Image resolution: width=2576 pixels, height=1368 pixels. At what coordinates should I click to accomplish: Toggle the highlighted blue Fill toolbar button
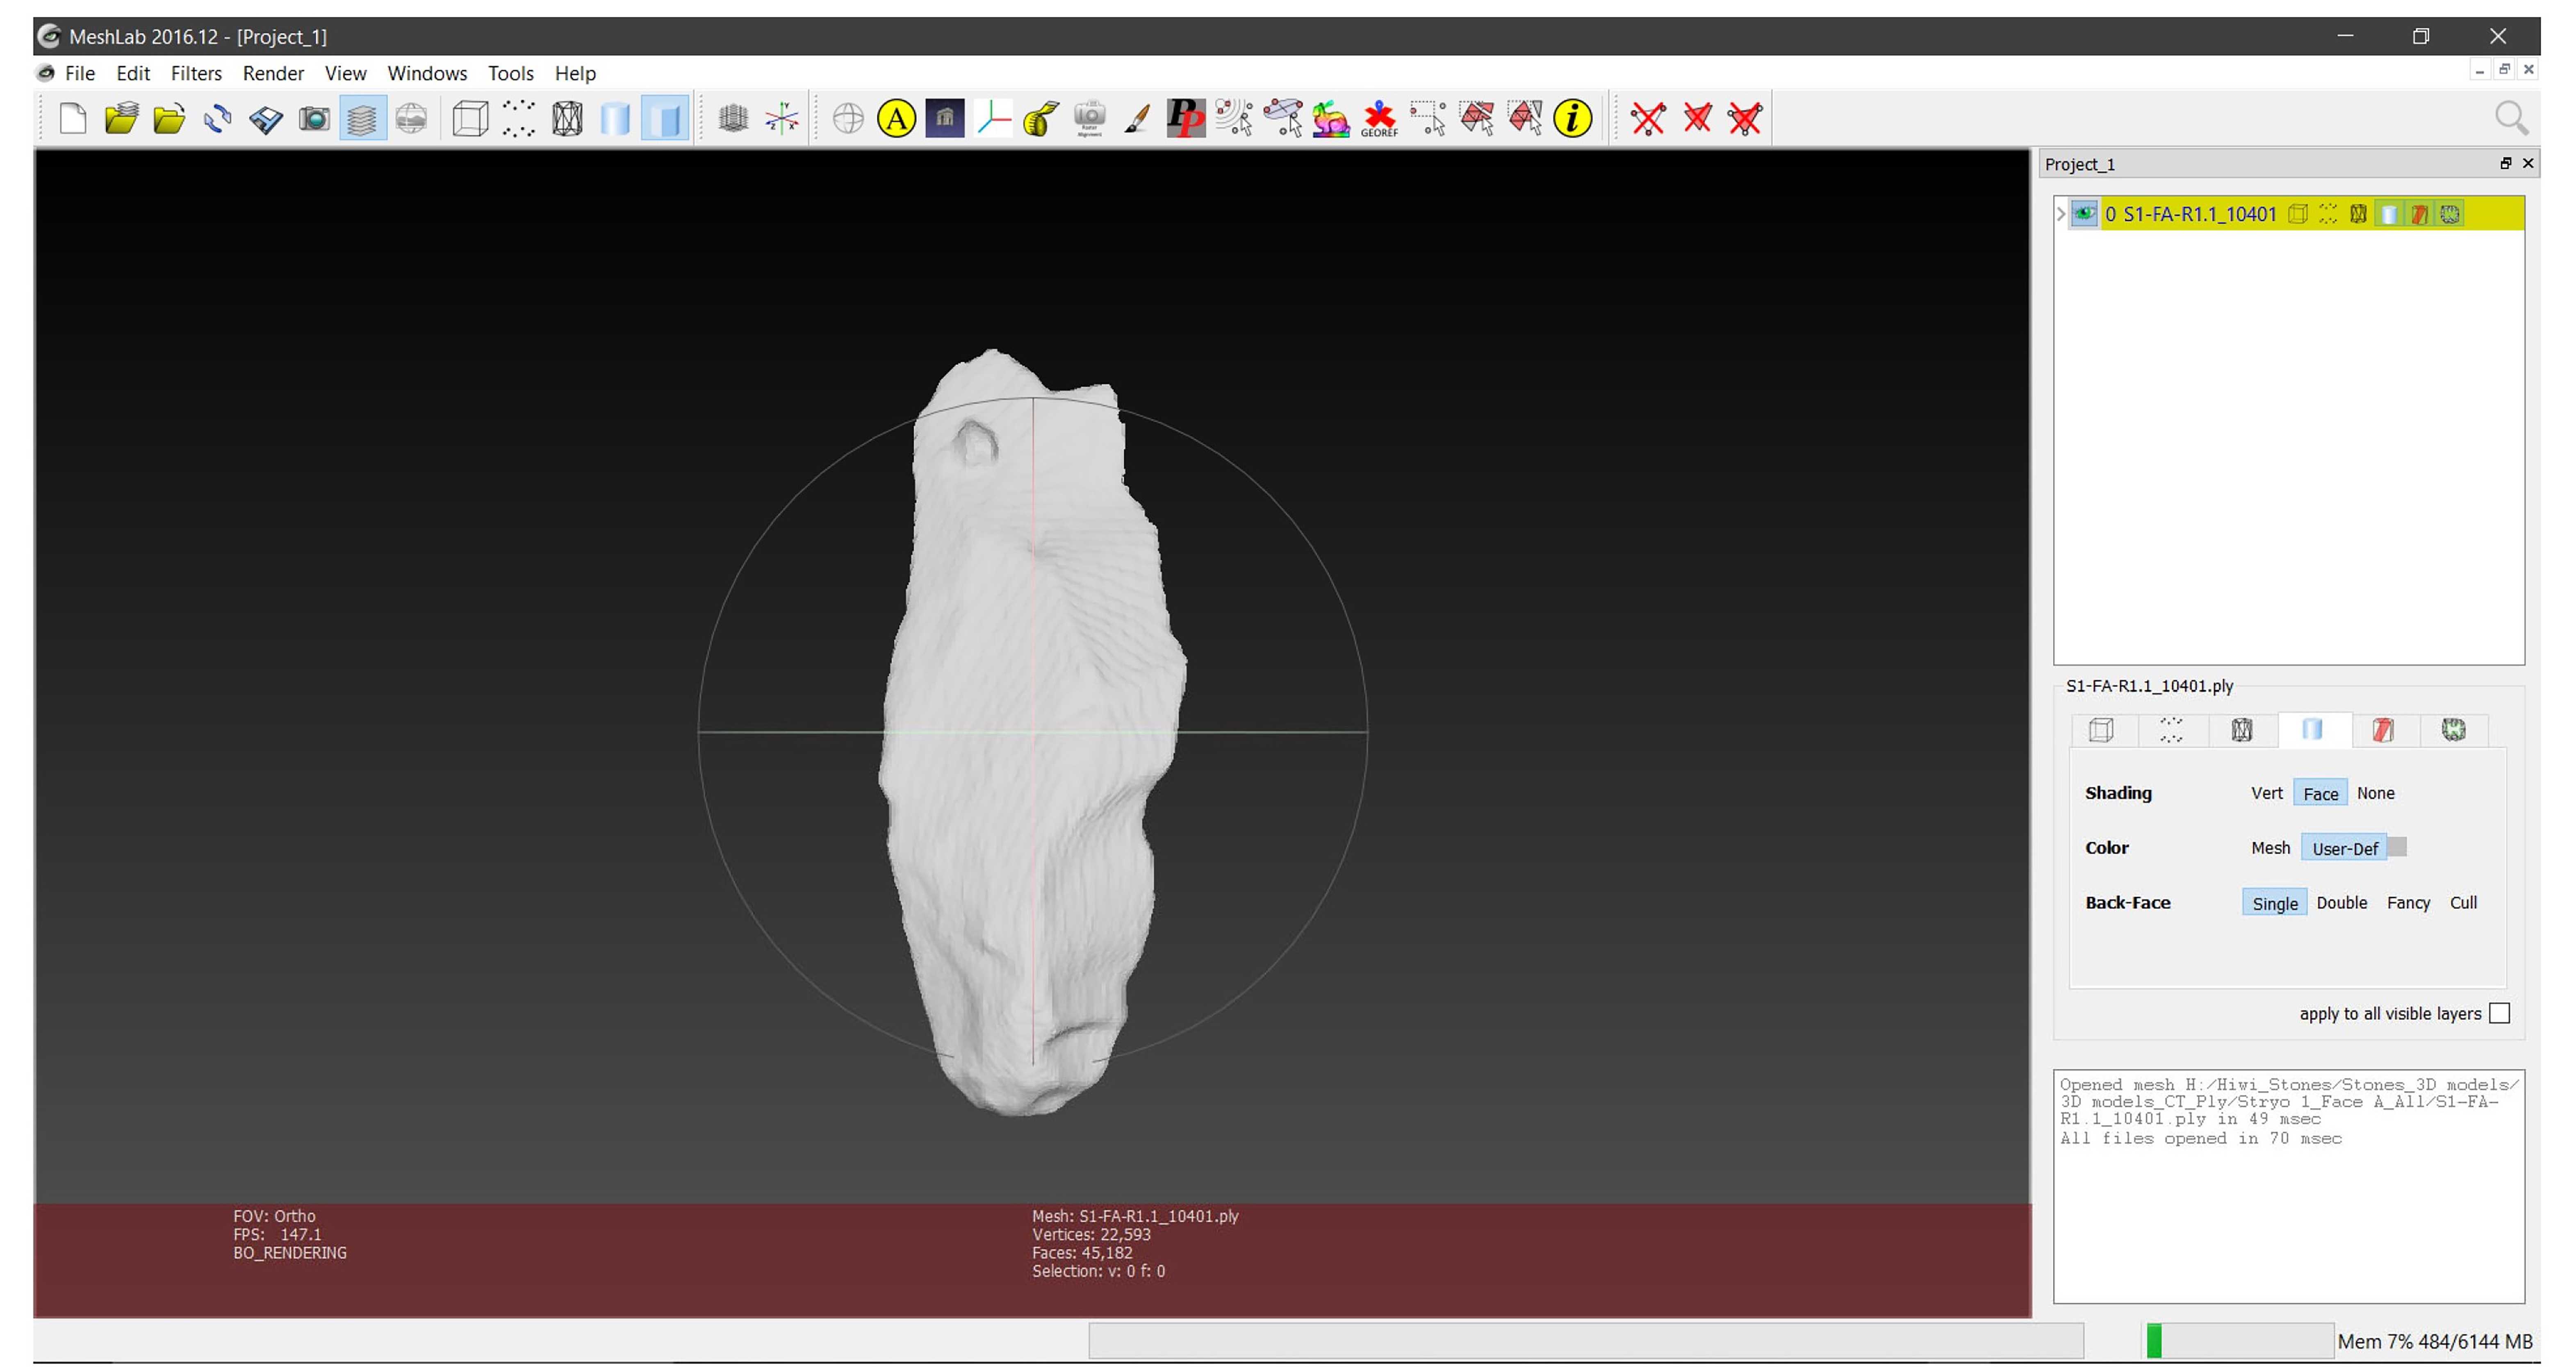pos(664,119)
